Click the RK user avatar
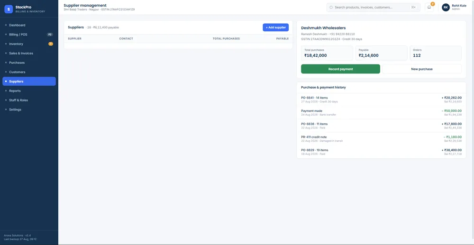This screenshot has height=245, width=474. [x=446, y=7]
